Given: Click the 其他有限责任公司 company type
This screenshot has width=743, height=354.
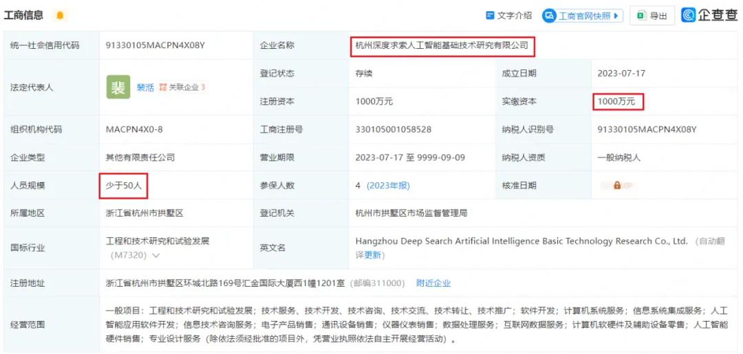Looking at the screenshot, I should click(x=140, y=157).
